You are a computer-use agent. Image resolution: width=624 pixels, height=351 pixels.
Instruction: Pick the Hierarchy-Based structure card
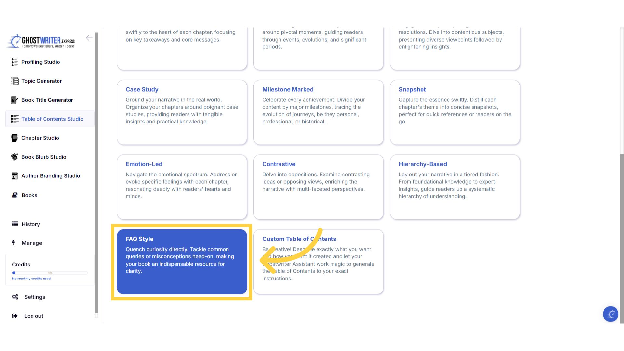pos(455,187)
